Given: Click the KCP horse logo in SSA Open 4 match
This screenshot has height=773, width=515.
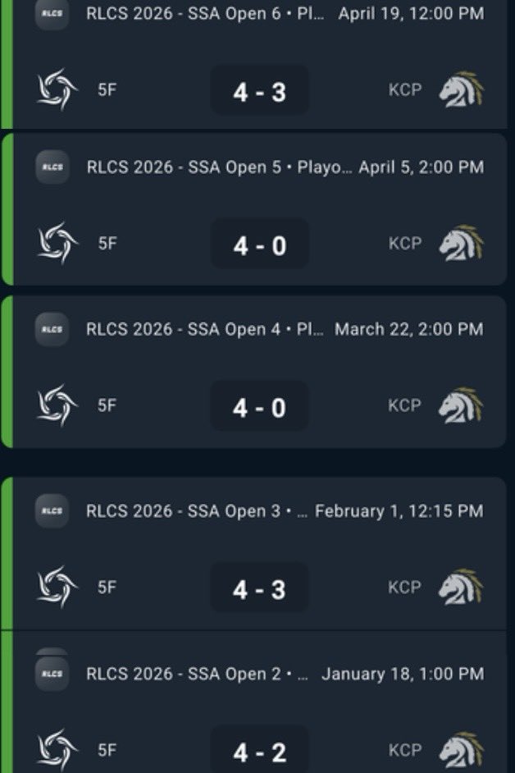Looking at the screenshot, I should tap(461, 405).
